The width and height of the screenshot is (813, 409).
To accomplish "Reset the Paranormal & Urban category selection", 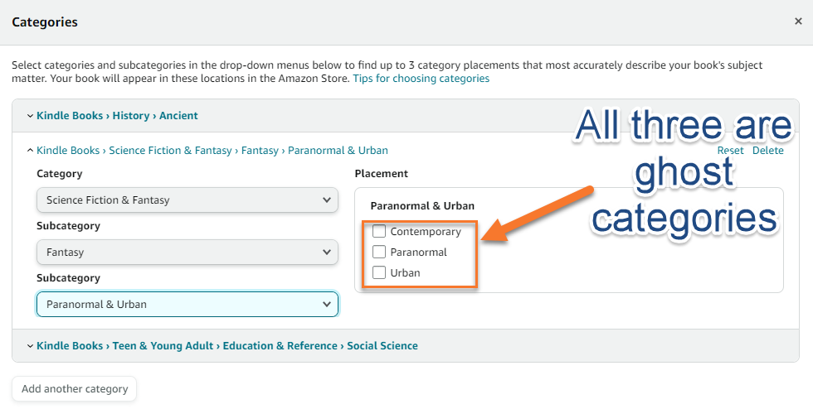I will pyautogui.click(x=730, y=151).
